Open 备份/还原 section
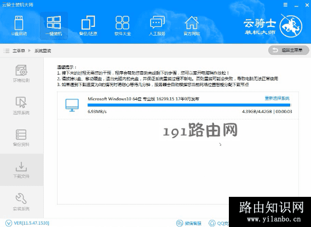Image resolution: width=311 pixels, height=227 pixels. (88, 26)
